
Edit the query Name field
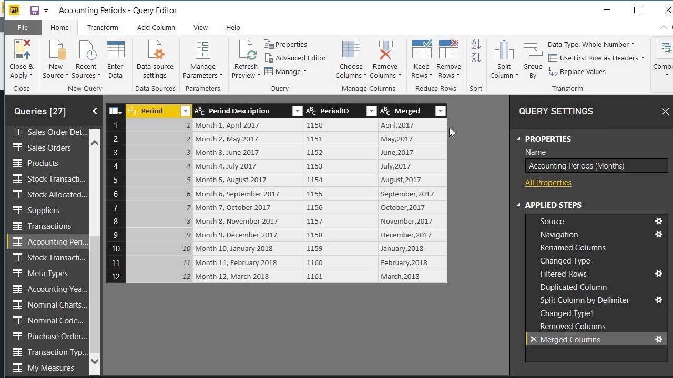point(596,165)
